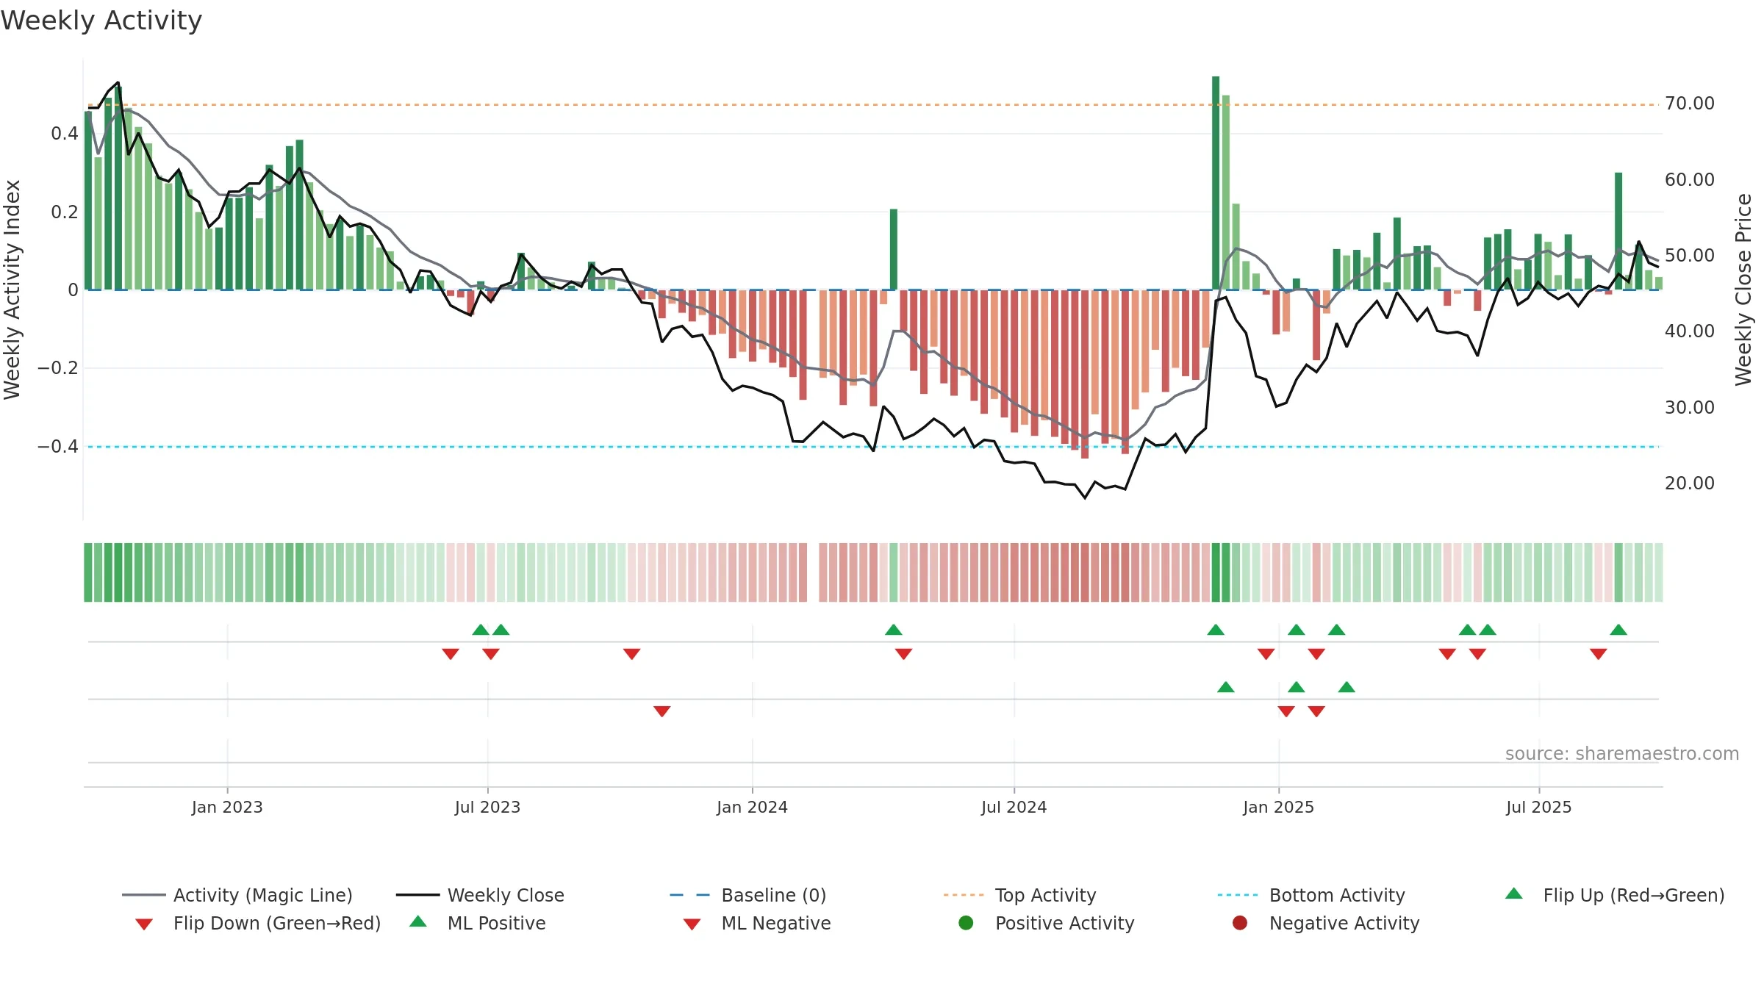
Task: Toggle the Weekly Close legend entry
Action: coord(480,895)
